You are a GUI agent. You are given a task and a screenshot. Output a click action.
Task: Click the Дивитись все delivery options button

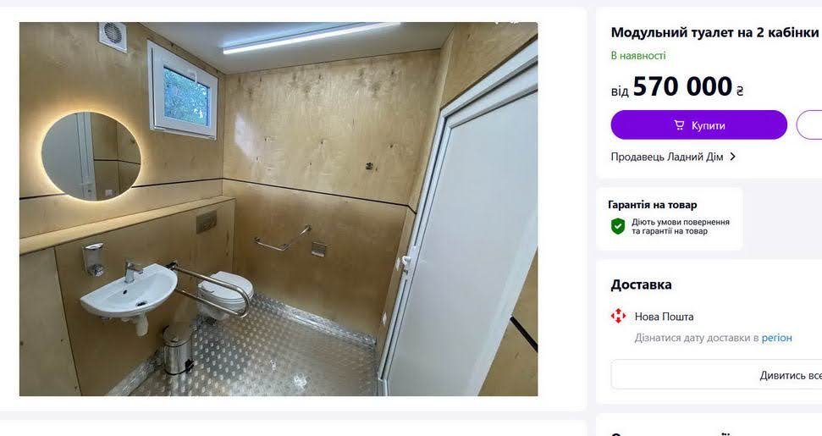[717, 375]
